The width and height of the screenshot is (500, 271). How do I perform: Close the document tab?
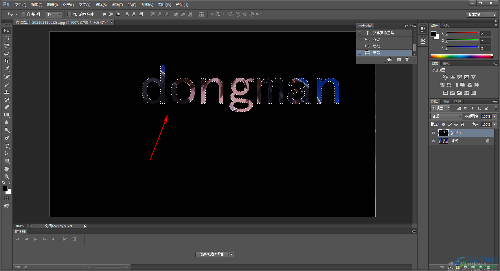(x=111, y=22)
